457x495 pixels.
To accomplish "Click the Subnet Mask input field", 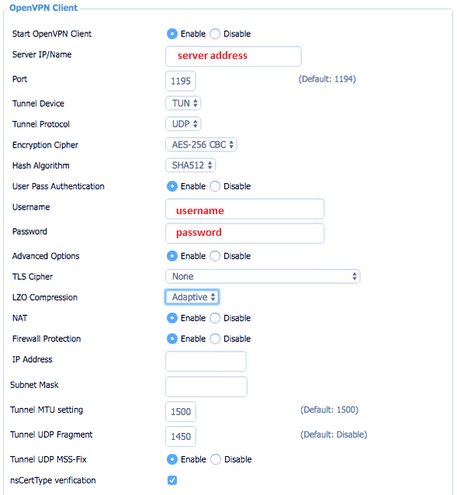I will 206,386.
